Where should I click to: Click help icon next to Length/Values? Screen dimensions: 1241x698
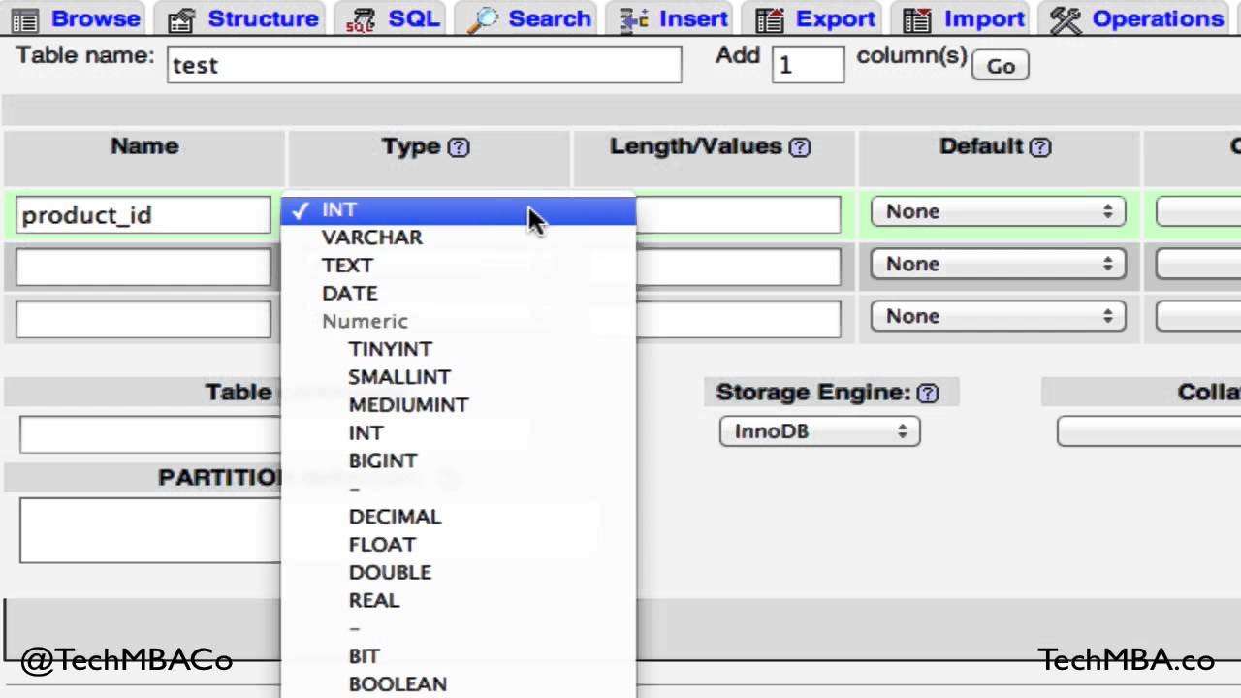click(800, 147)
